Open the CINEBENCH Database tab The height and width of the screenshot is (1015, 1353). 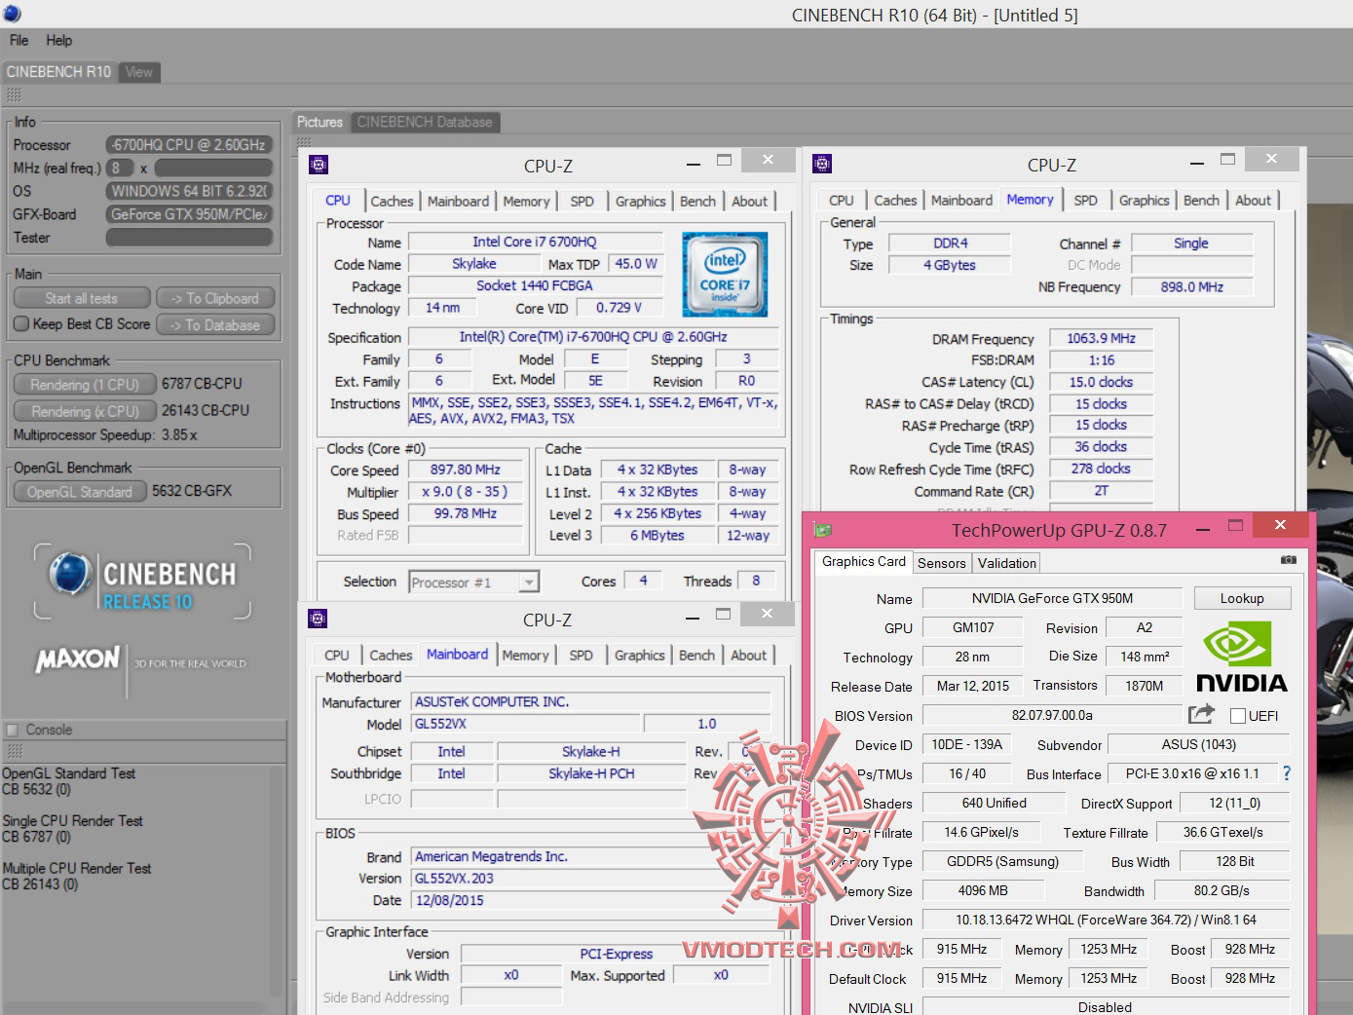point(425,122)
